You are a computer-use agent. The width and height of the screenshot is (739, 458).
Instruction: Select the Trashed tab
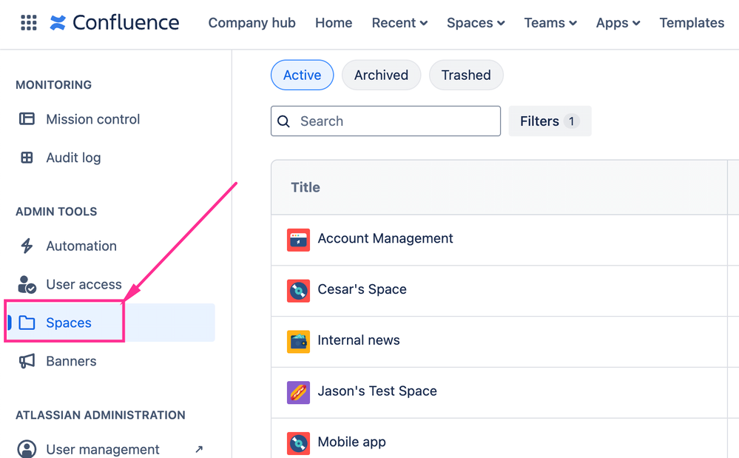pyautogui.click(x=466, y=75)
